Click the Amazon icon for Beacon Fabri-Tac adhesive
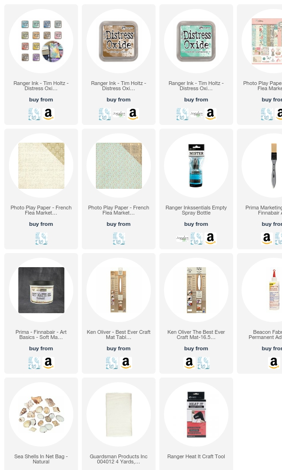 click(274, 362)
